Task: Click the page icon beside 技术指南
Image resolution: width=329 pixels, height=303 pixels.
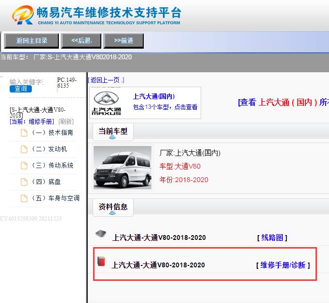Action: 24,133
